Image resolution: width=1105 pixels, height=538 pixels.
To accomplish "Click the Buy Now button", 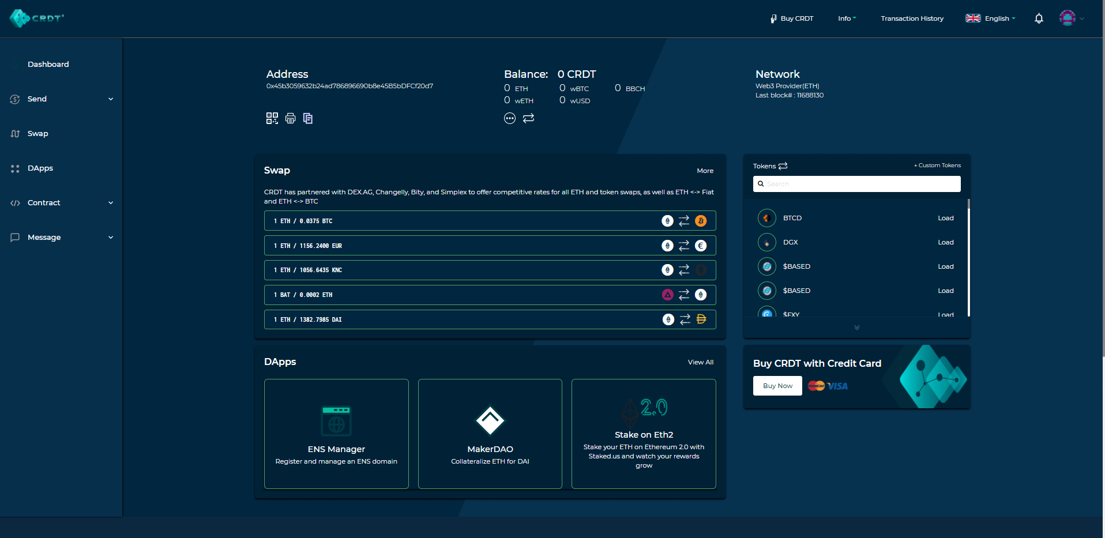I will coord(777,386).
